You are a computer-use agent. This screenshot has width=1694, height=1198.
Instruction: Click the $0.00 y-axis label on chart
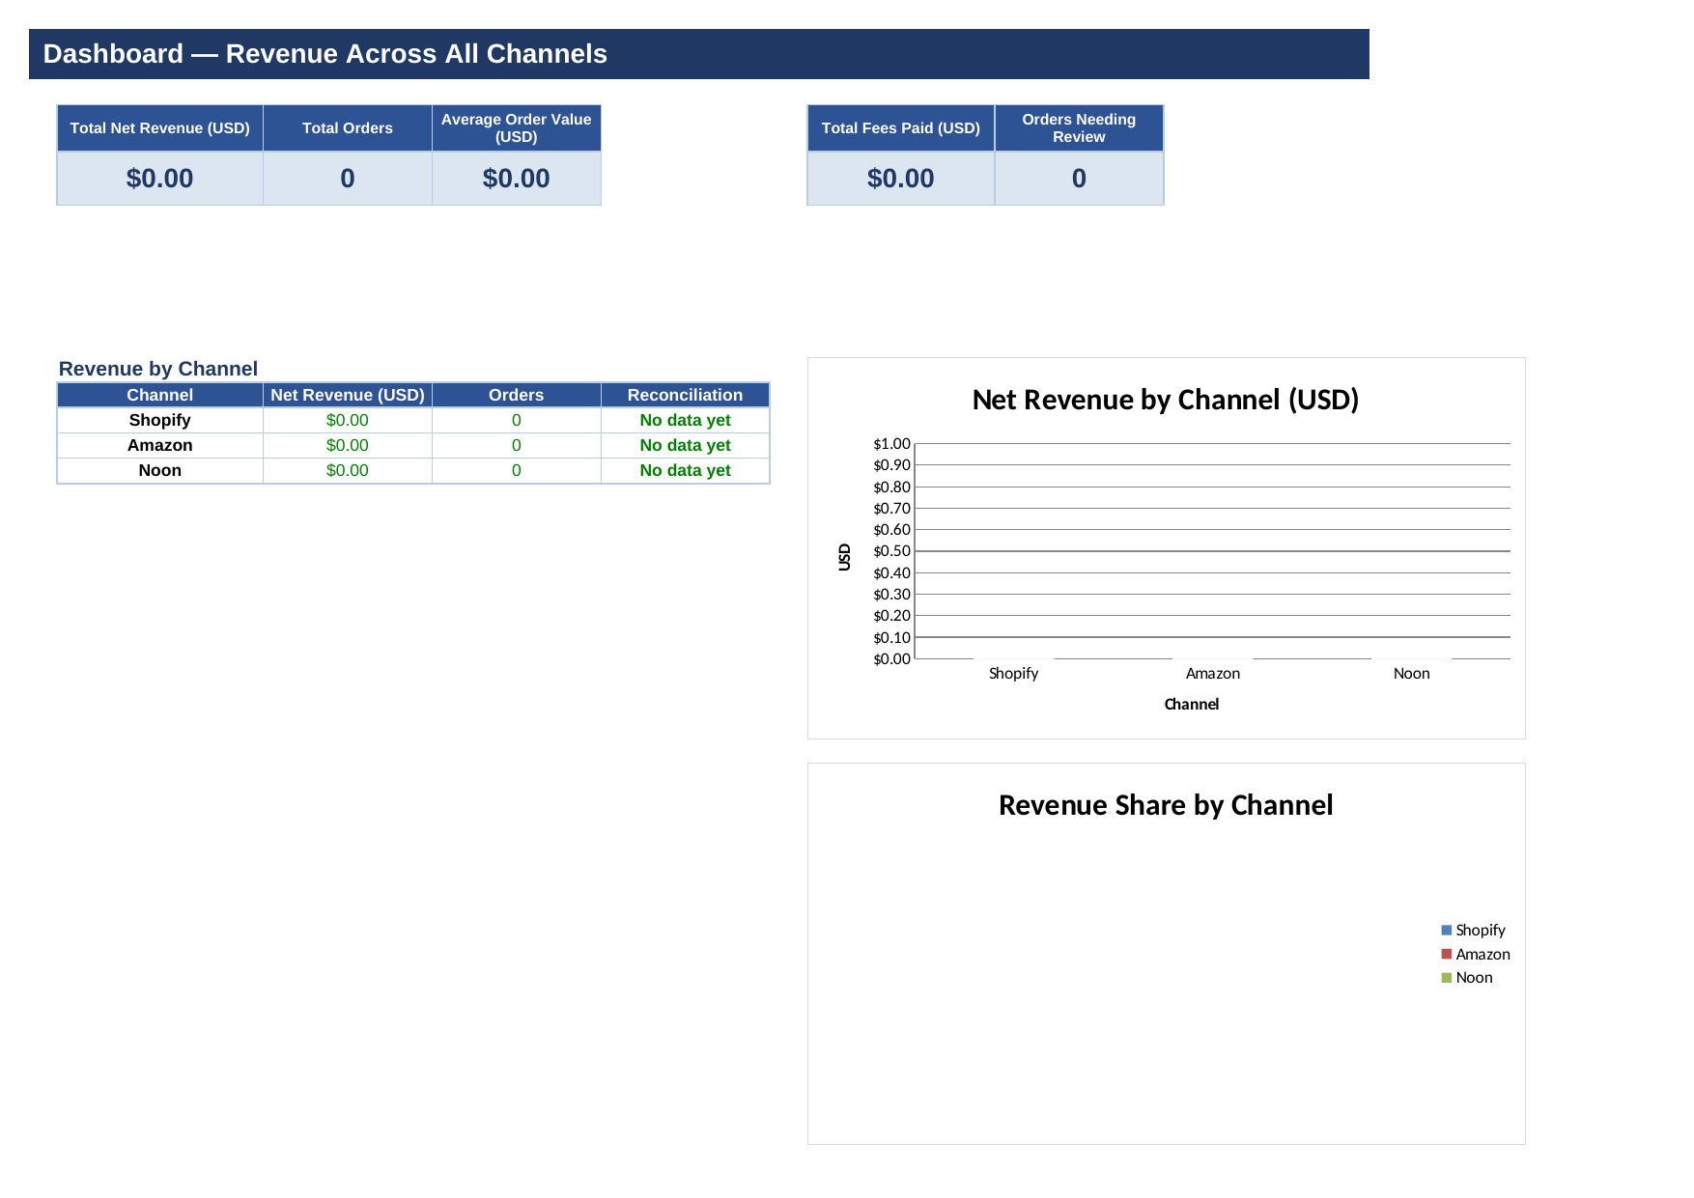(x=891, y=659)
